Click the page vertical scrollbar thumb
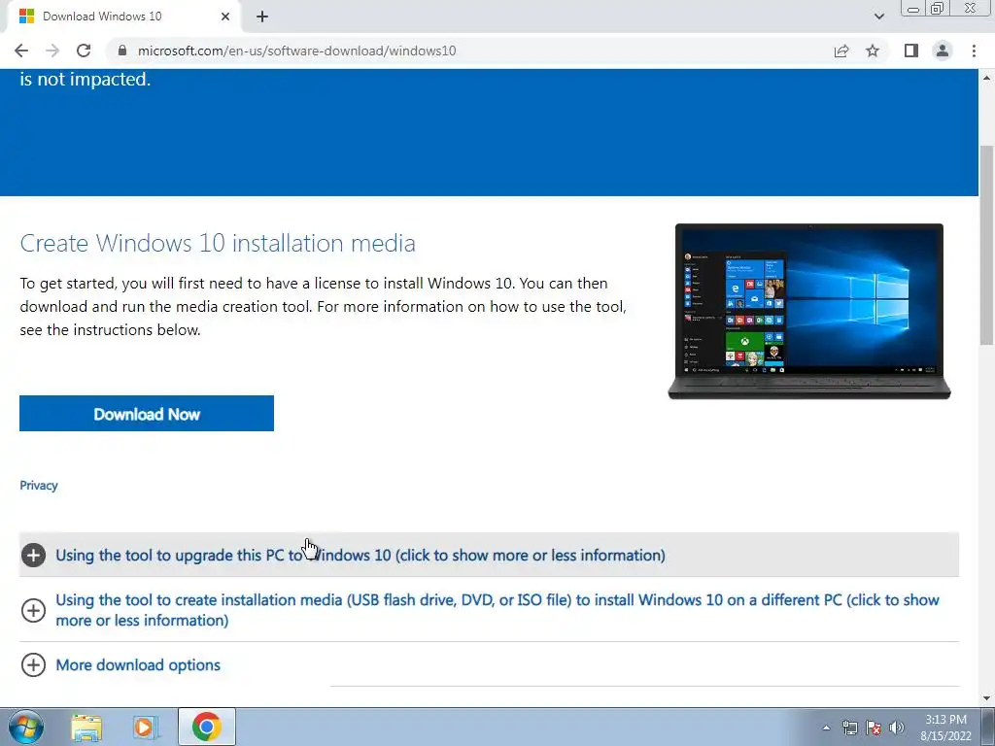This screenshot has width=995, height=746. [x=986, y=245]
